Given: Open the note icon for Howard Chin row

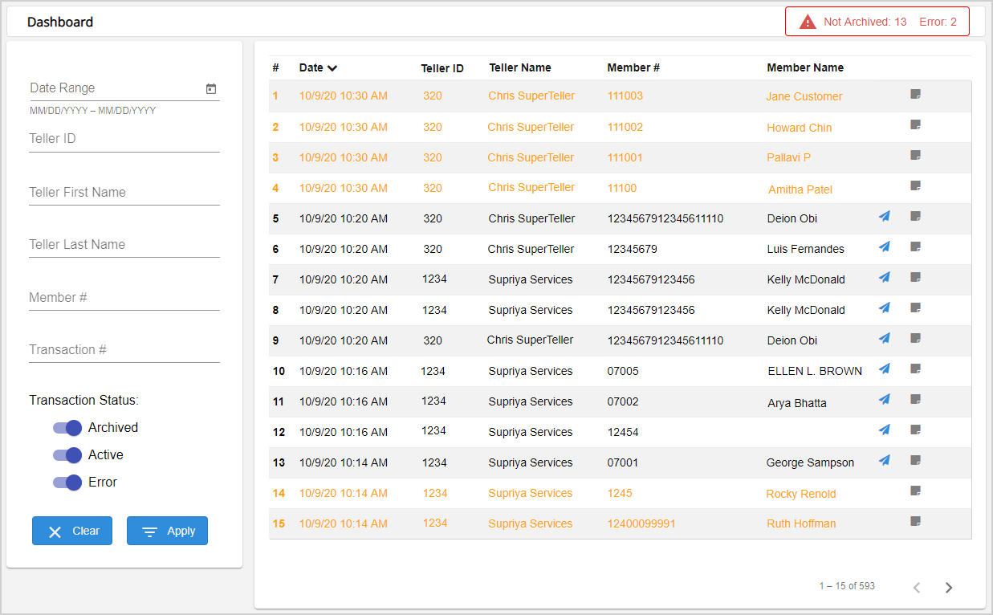Looking at the screenshot, I should pos(915,125).
